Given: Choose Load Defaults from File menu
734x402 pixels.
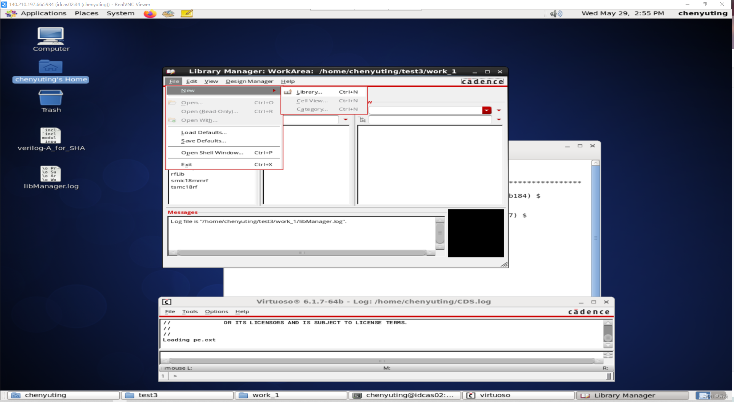Looking at the screenshot, I should point(224,132).
